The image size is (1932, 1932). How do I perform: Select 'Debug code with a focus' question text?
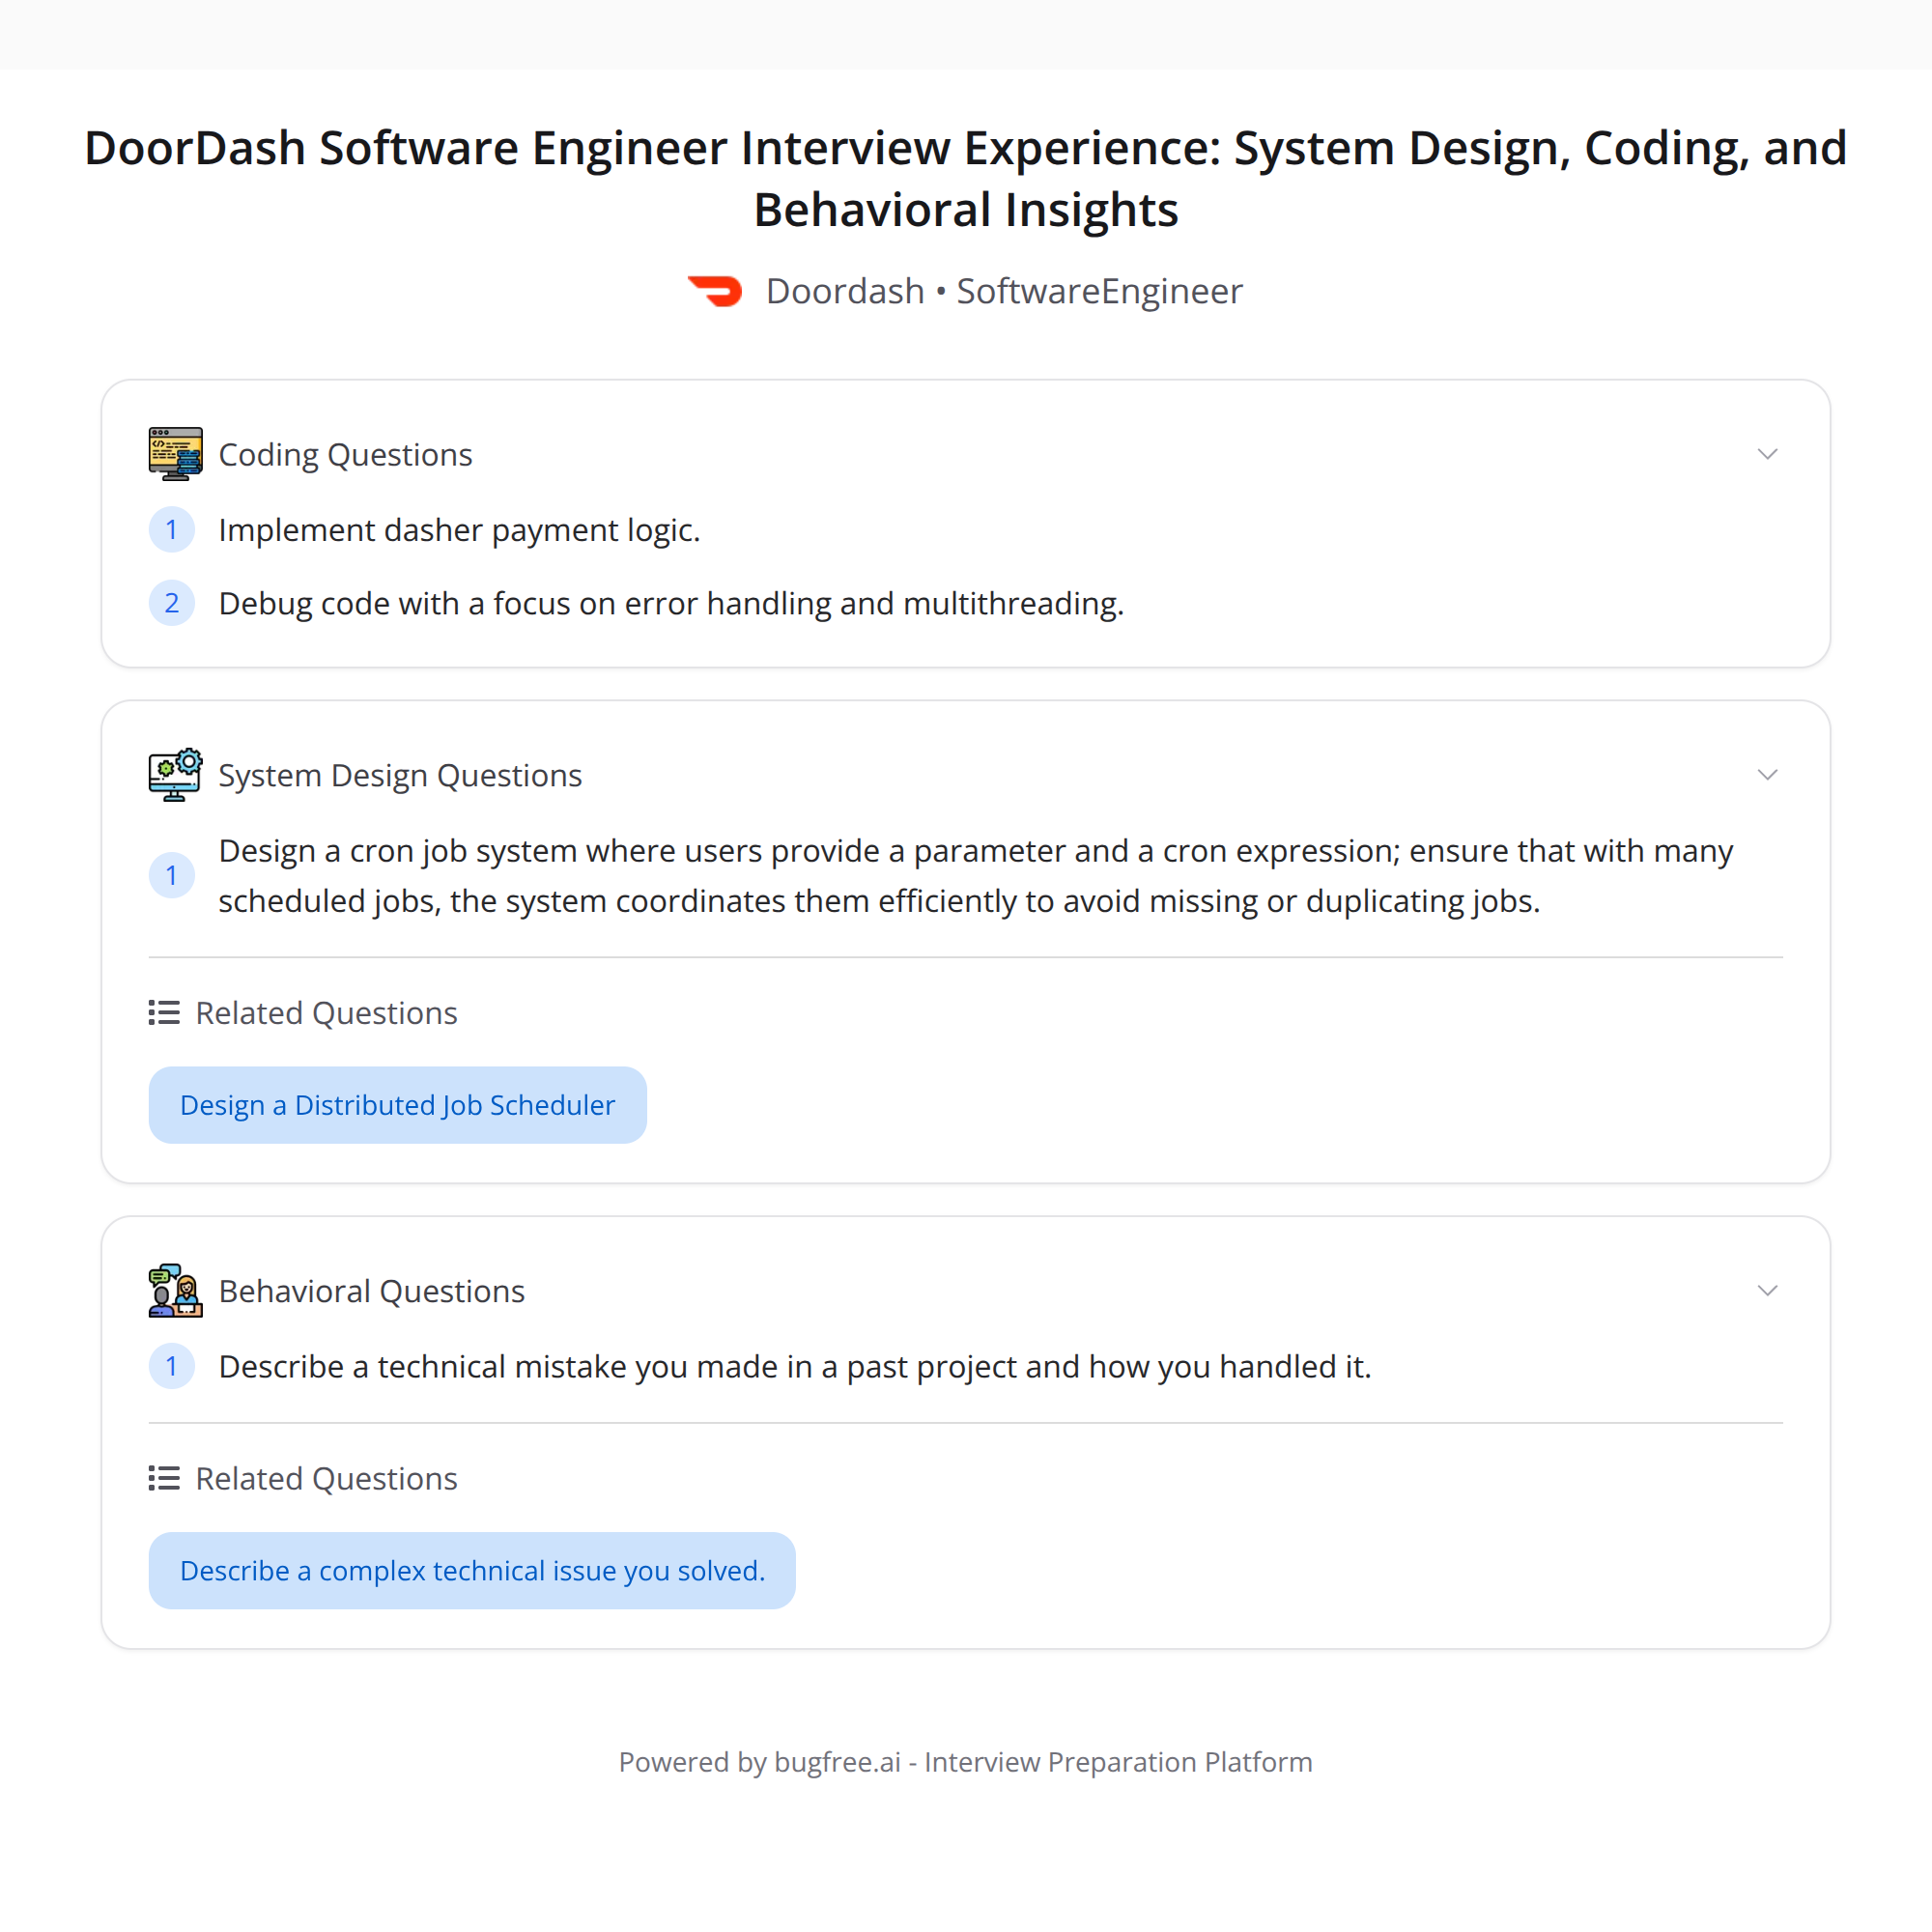(672, 604)
